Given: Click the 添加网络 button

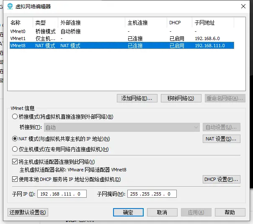Looking at the screenshot, I should [x=137, y=98].
